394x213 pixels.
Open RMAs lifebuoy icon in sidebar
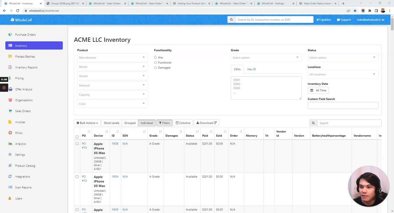[10, 133]
